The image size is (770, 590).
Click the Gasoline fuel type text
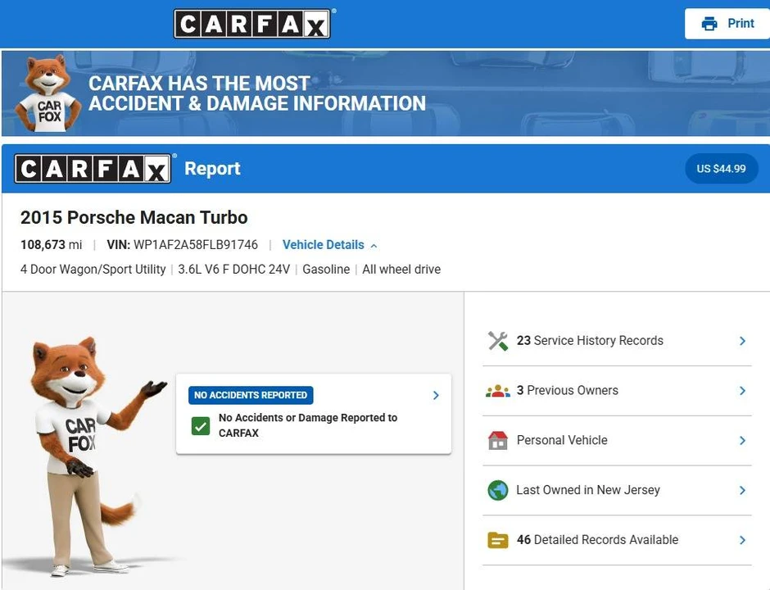tap(326, 270)
